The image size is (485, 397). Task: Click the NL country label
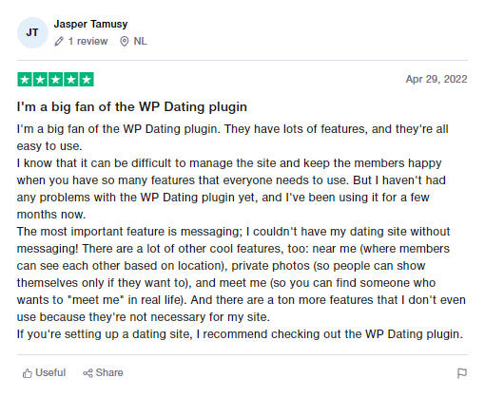(140, 41)
